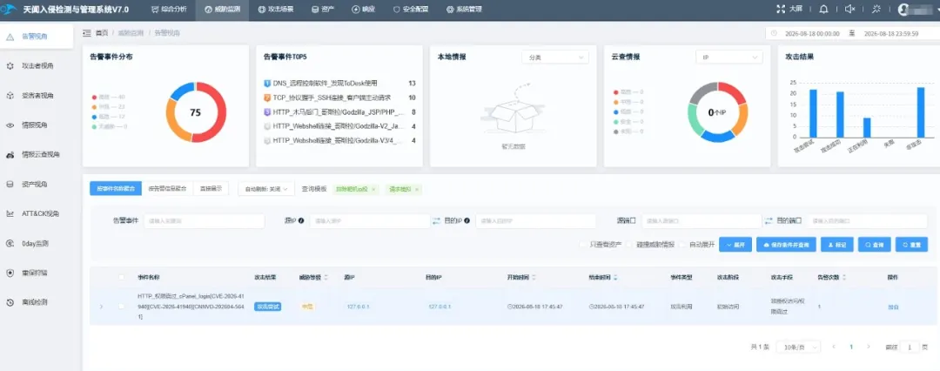Viewport: 940px width, 371px height.
Task: Open the page size 10条/页 dropdown
Action: tap(798, 347)
